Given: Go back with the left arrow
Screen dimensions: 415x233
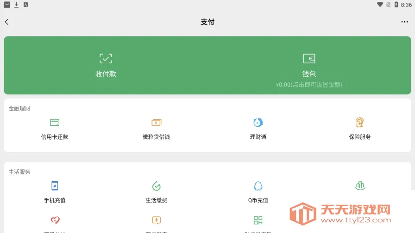Looking at the screenshot, I should click(6, 22).
